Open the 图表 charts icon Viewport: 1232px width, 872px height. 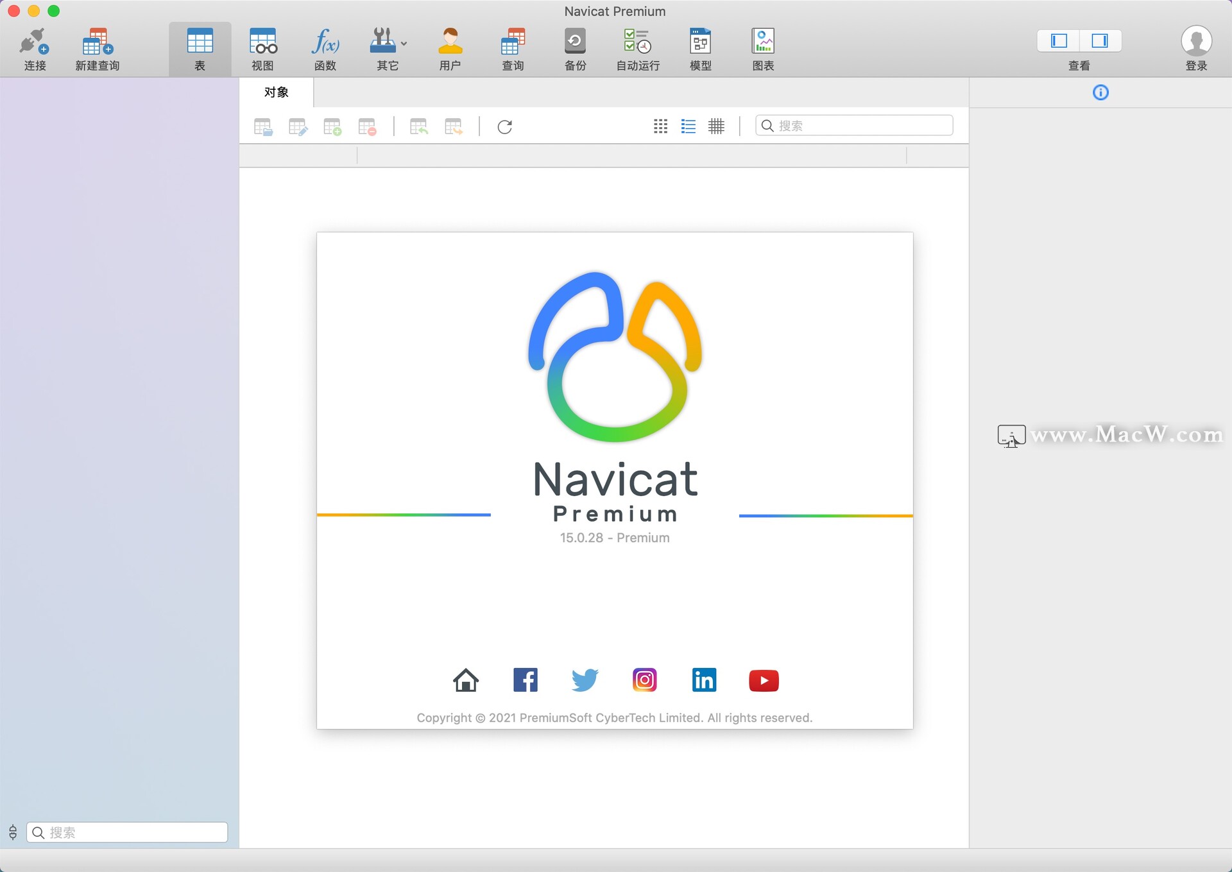pos(763,41)
